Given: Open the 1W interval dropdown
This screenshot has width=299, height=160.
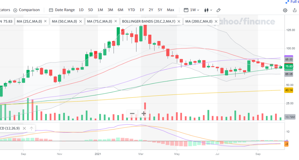Looking at the screenshot, I should (x=191, y=10).
